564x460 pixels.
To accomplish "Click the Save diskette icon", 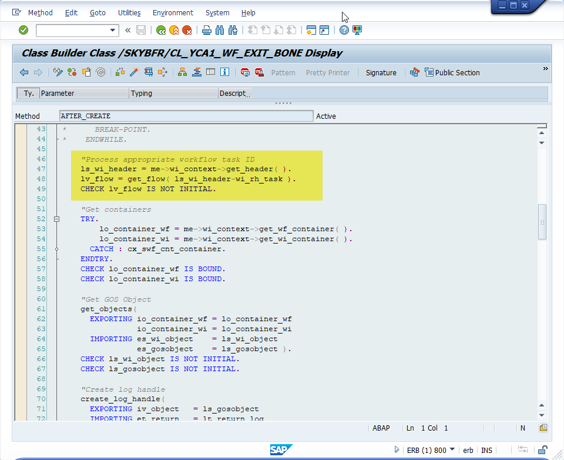I will tap(141, 30).
